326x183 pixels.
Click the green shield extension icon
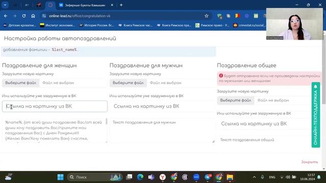(x=220, y=16)
